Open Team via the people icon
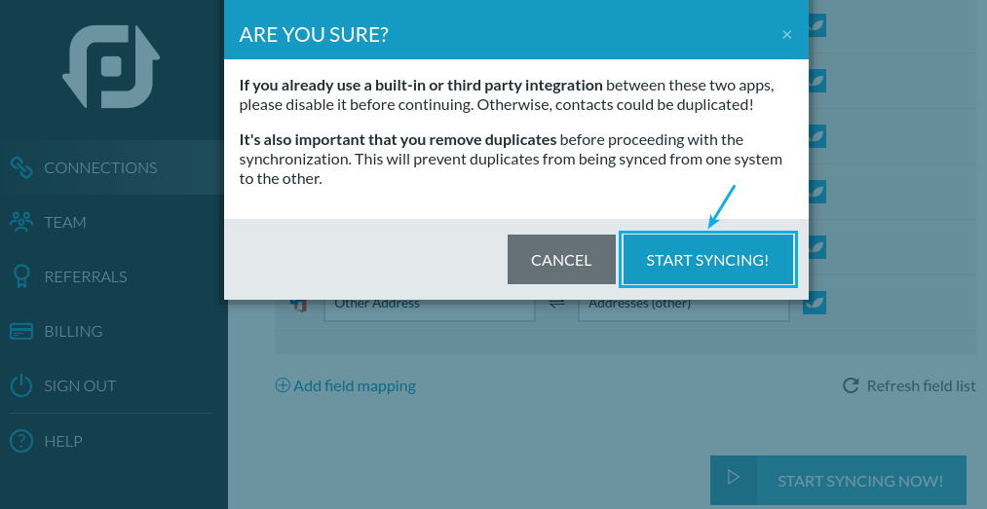This screenshot has width=987, height=509. pyautogui.click(x=21, y=222)
